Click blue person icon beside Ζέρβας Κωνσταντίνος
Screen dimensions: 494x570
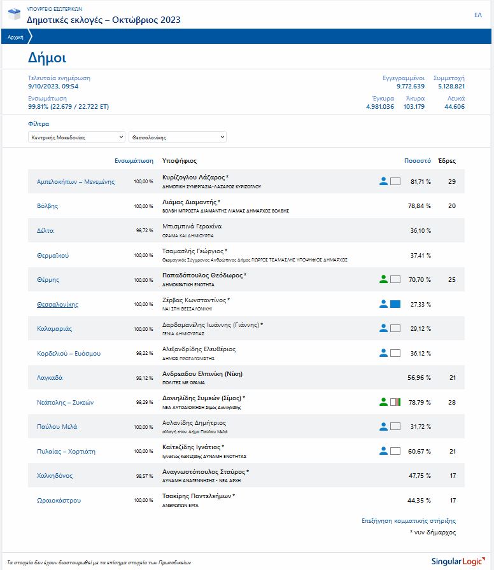(x=383, y=304)
